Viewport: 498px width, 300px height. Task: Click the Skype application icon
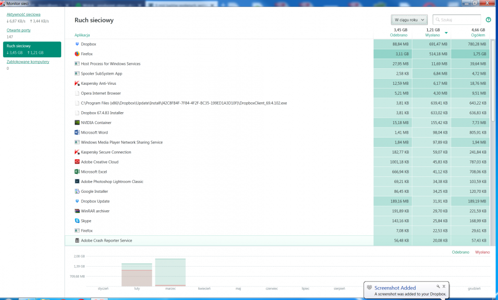click(x=77, y=221)
